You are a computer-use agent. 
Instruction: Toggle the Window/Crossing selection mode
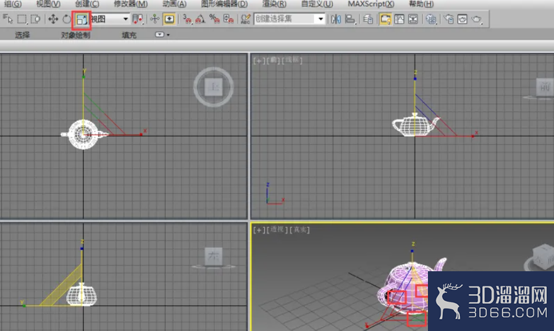[35, 19]
